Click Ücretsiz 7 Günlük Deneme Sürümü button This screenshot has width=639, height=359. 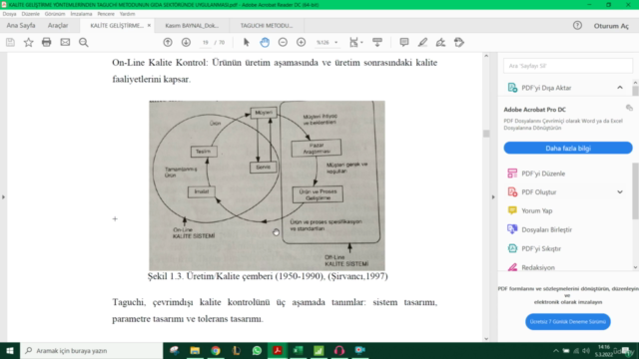[x=568, y=321]
